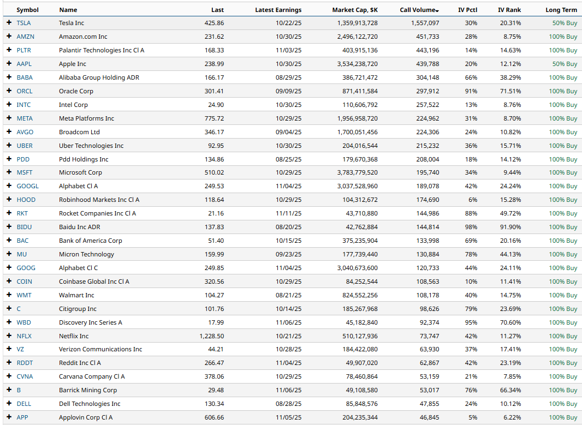Select Baidu's IV Rank 91.90%
582x425 pixels.
[x=510, y=227]
